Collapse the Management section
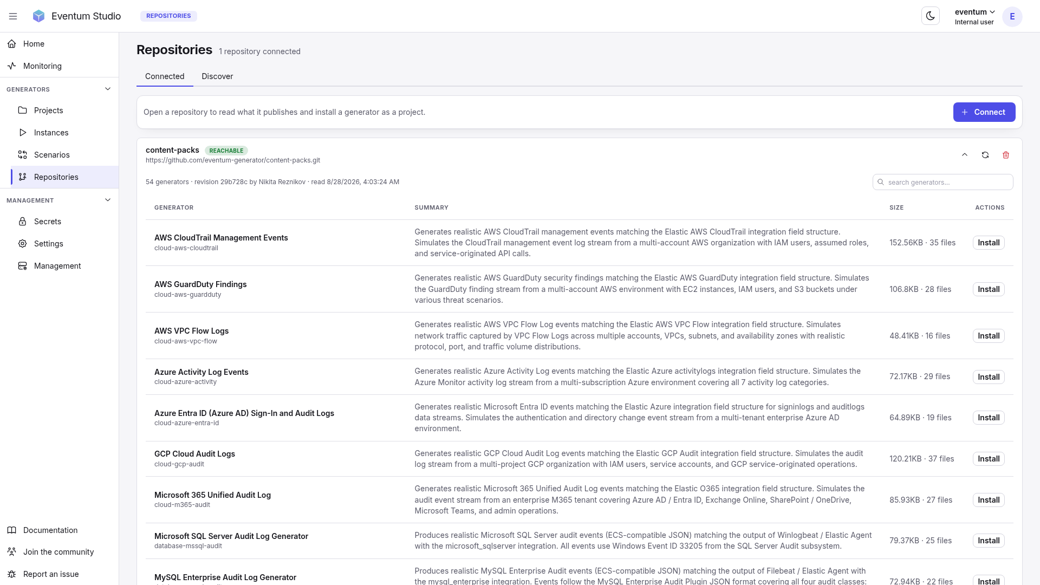Screen dimensions: 1040x585 pos(108,200)
